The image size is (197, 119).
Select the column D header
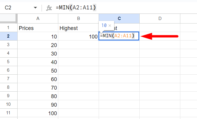[x=160, y=19]
